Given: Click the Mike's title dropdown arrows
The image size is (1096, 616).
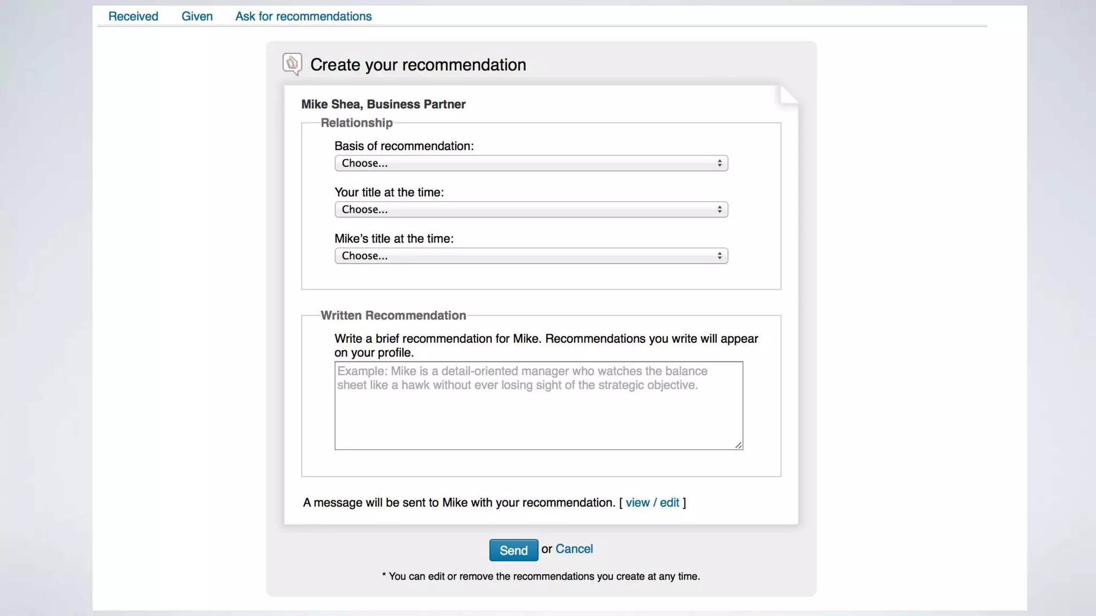Looking at the screenshot, I should coord(719,256).
